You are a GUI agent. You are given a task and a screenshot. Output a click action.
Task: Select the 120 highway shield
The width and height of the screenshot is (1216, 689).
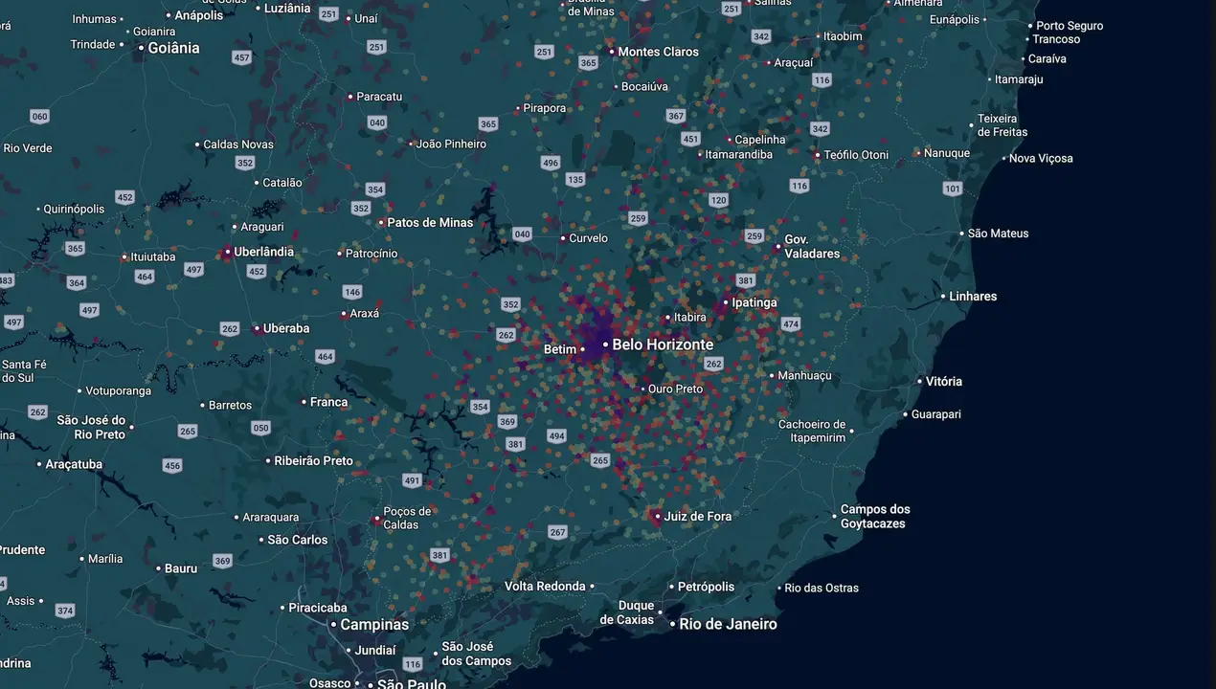719,200
